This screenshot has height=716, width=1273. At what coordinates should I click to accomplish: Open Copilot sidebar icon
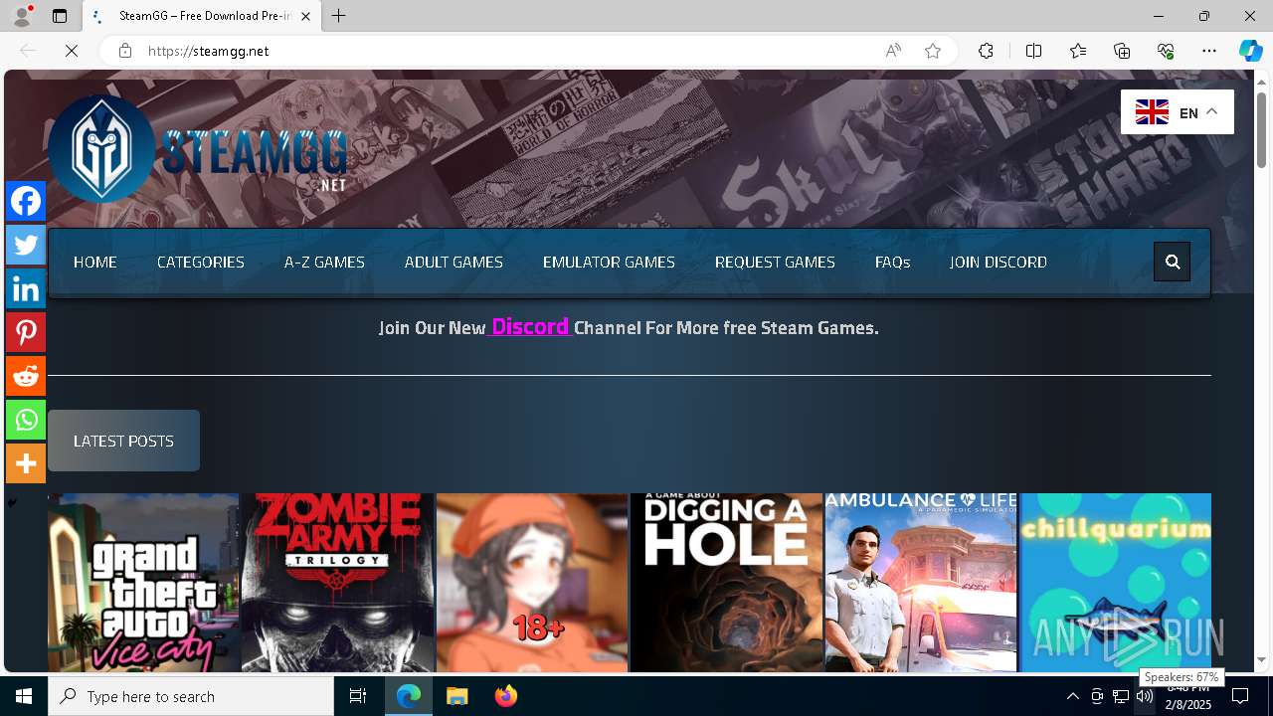click(x=1250, y=51)
